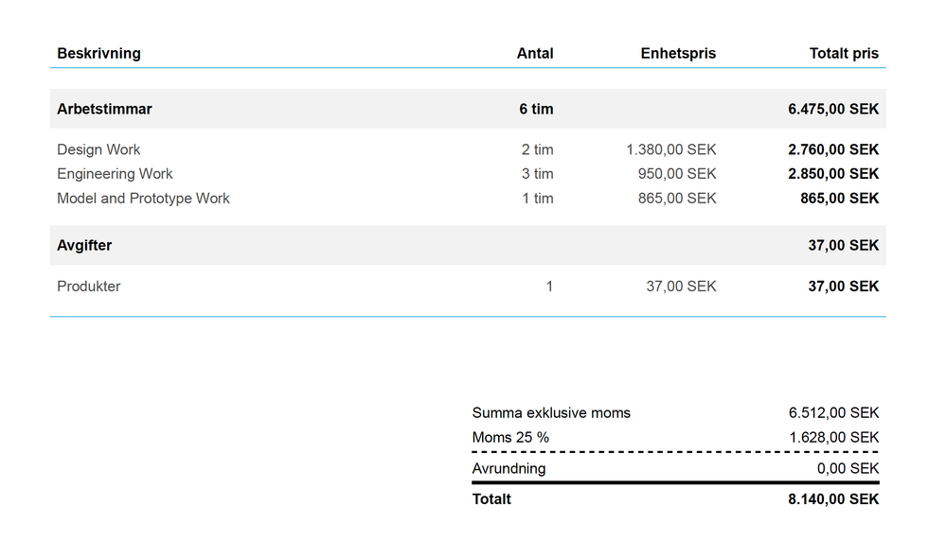The height and width of the screenshot is (558, 946).
Task: Select the Arbetstimmar section row
Action: (x=468, y=109)
